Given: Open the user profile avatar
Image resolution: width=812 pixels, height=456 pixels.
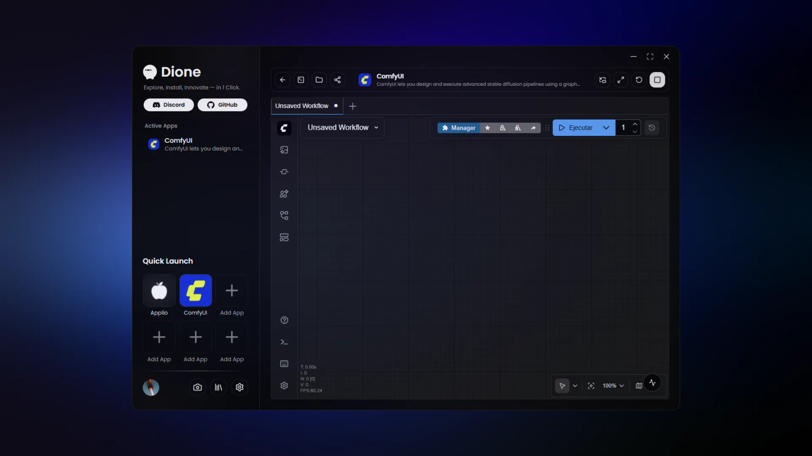Looking at the screenshot, I should click(151, 387).
